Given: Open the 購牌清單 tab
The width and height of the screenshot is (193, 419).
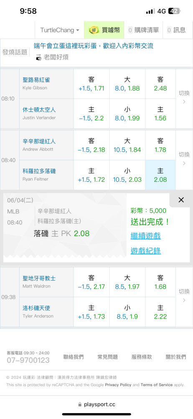Looking at the screenshot, I should [x=143, y=30].
